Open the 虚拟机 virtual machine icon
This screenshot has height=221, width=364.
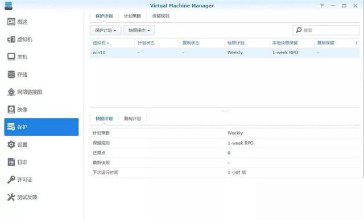click(11, 39)
